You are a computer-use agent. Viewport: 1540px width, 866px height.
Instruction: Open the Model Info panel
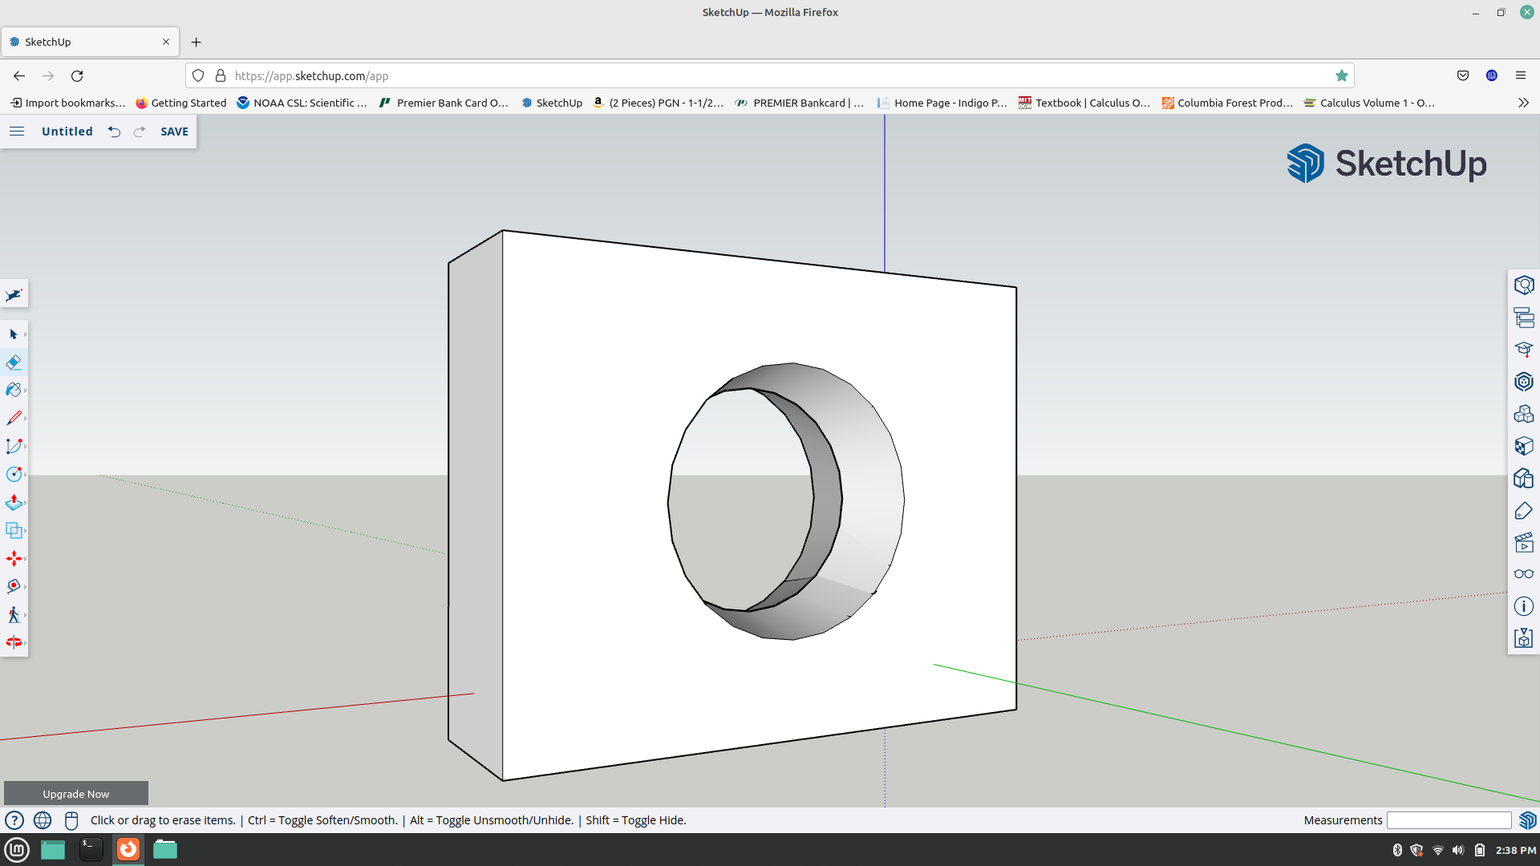click(1524, 606)
